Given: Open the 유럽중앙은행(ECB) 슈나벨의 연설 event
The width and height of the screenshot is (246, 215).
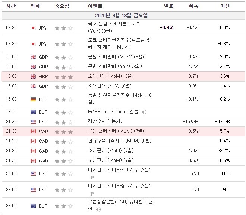Looking at the screenshot, I should pyautogui.click(x=120, y=205).
